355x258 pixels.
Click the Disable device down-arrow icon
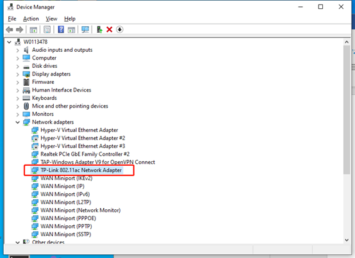[120, 29]
